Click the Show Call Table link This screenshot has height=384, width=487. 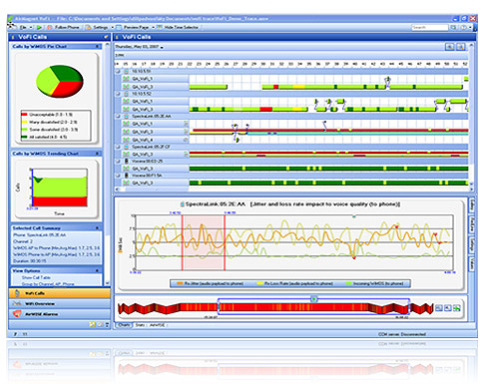36,277
